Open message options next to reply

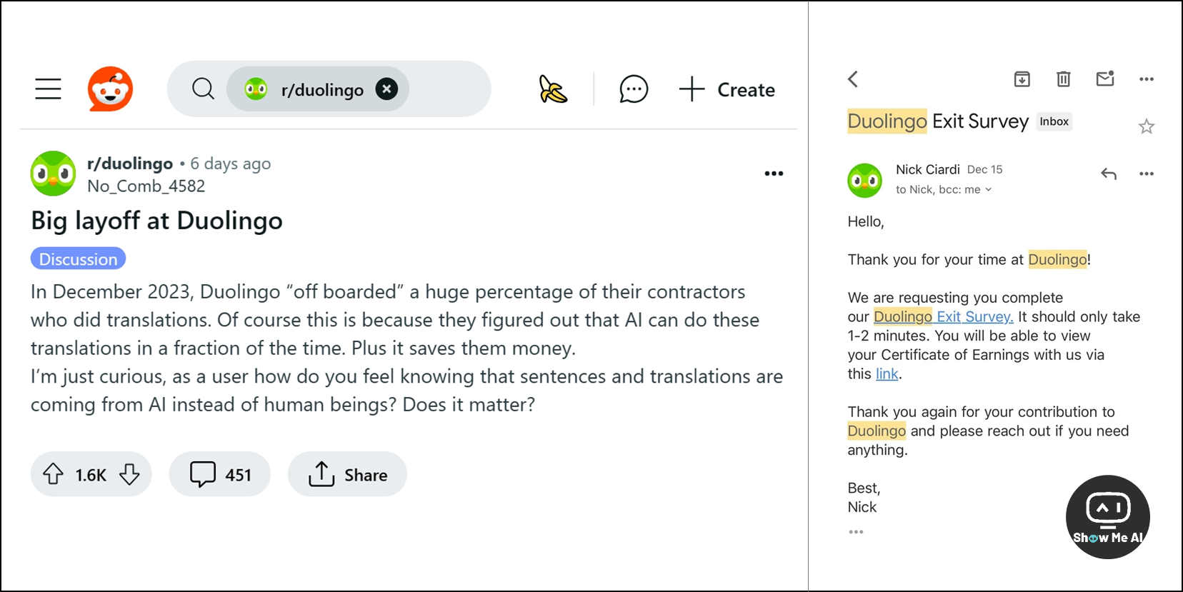(1147, 174)
